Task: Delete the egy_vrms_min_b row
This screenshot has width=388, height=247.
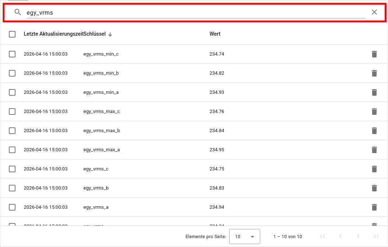Action: [x=374, y=73]
